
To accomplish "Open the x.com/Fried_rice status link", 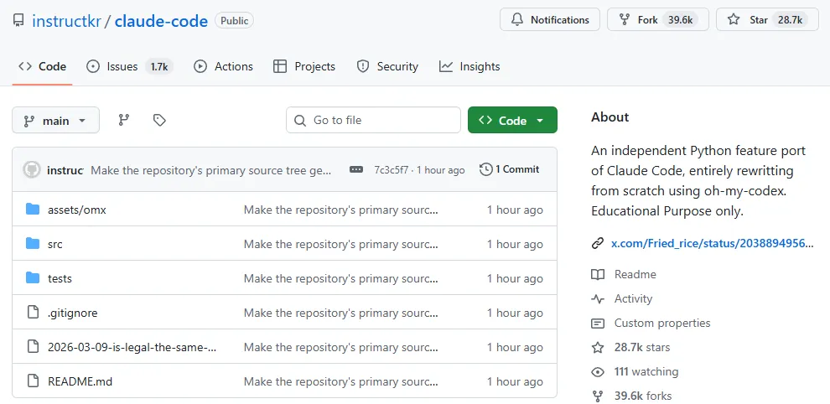I will click(x=712, y=244).
